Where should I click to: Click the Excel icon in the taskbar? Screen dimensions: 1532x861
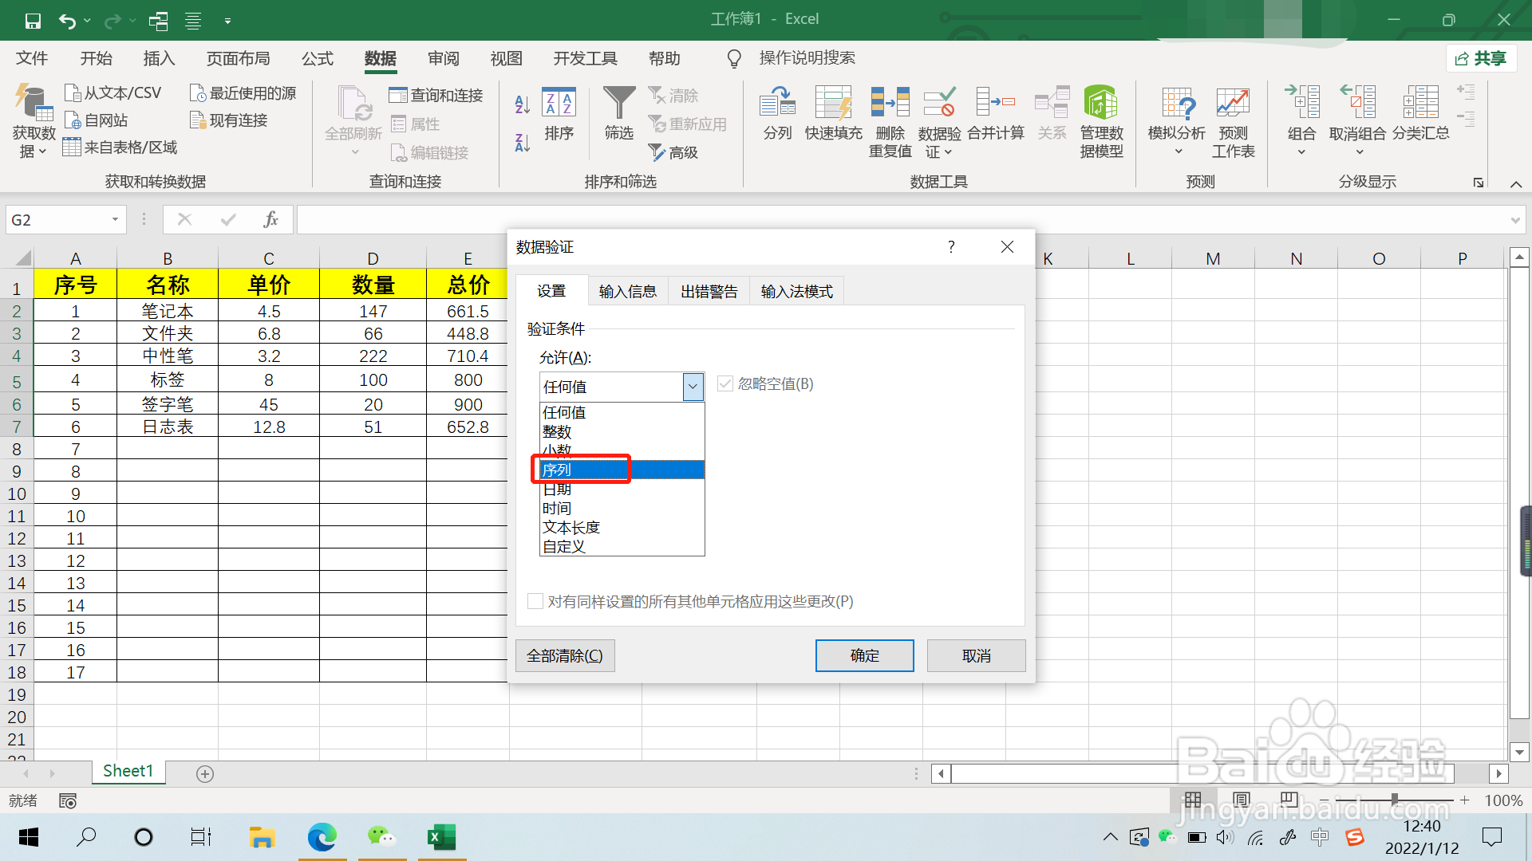tap(441, 837)
